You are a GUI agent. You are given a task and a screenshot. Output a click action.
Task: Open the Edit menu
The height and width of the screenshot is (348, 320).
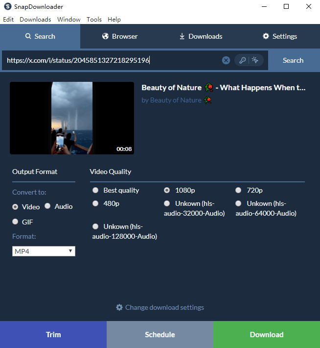click(x=8, y=20)
